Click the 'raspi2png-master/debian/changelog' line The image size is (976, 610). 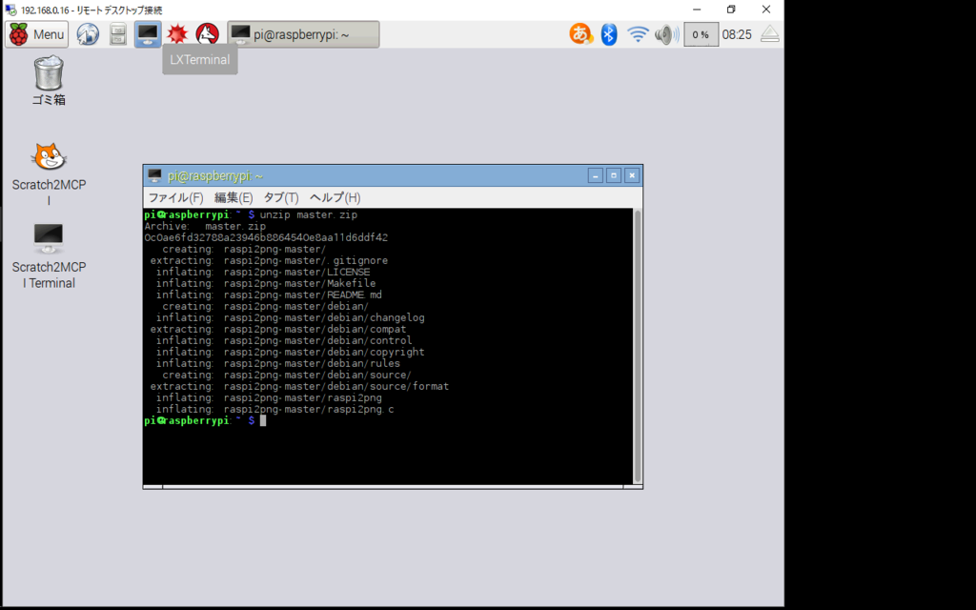[x=324, y=317]
